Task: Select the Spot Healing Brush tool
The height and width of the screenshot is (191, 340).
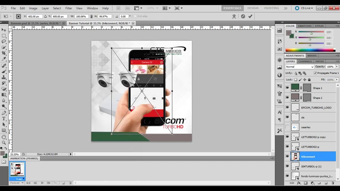Action: (x=4, y=66)
